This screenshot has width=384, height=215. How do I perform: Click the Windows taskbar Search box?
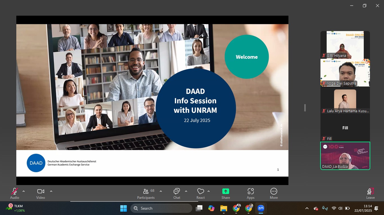(161, 208)
